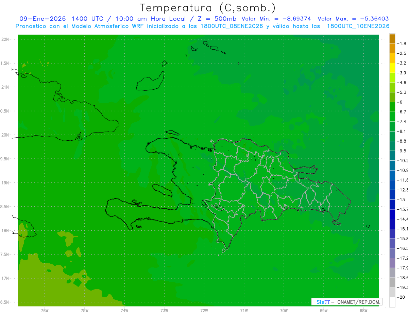Pick the orange swatch between -1.8 and -2.5

point(392,49)
